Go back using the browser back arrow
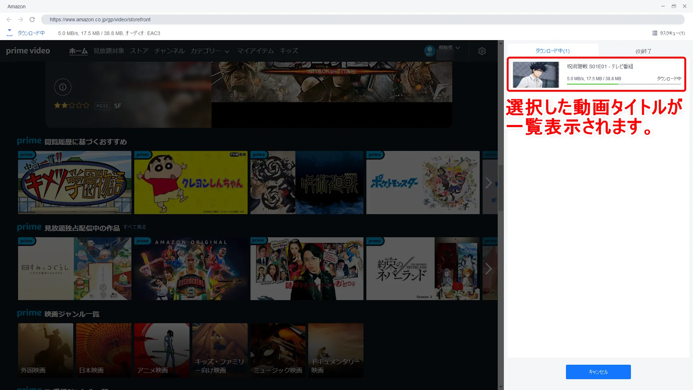 click(9, 19)
